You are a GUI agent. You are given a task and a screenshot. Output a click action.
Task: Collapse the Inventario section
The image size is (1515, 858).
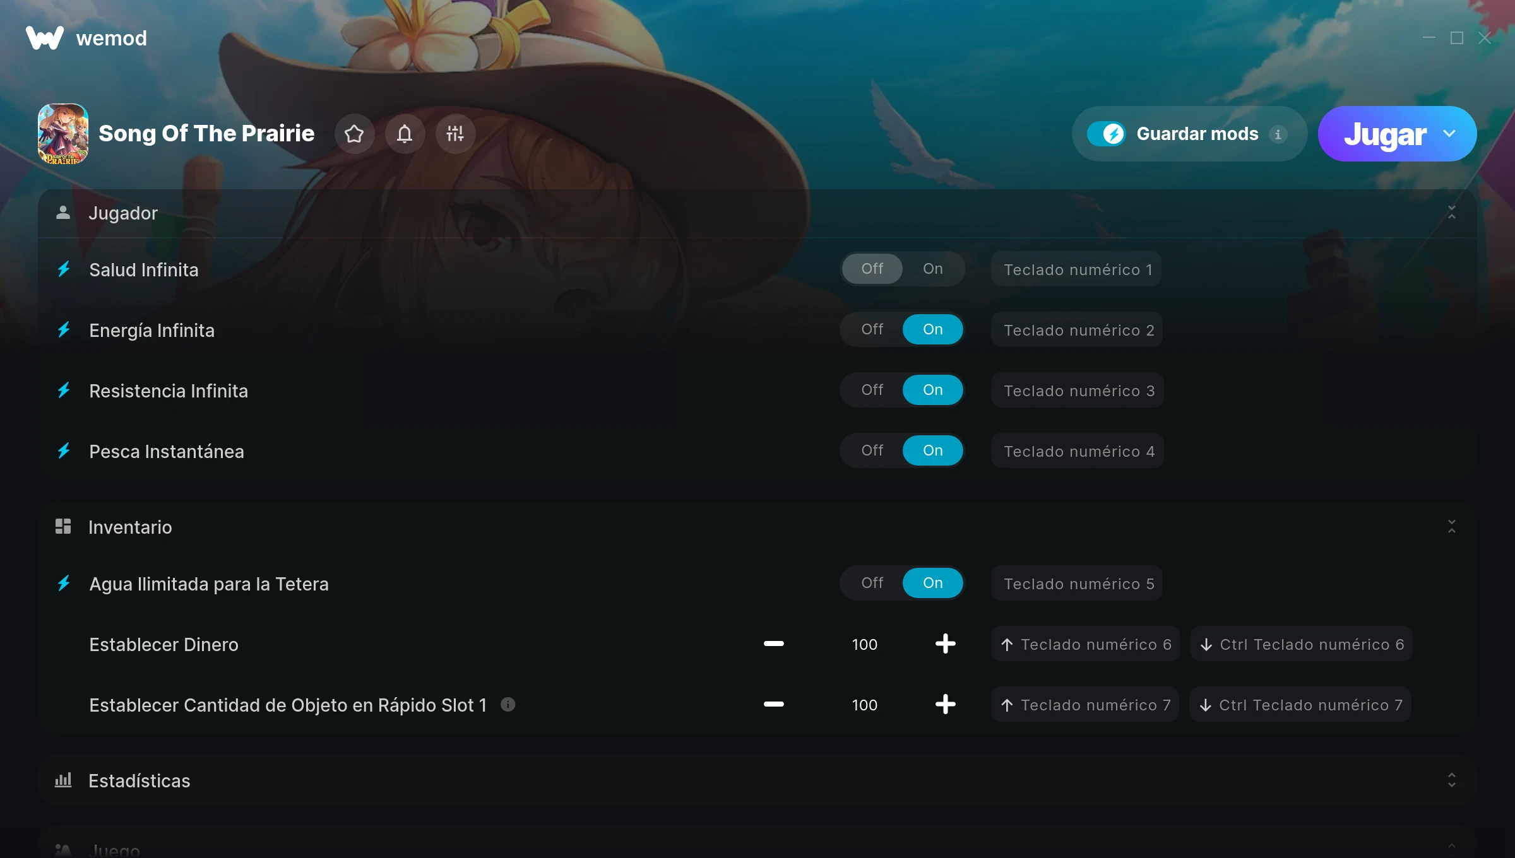(1452, 527)
